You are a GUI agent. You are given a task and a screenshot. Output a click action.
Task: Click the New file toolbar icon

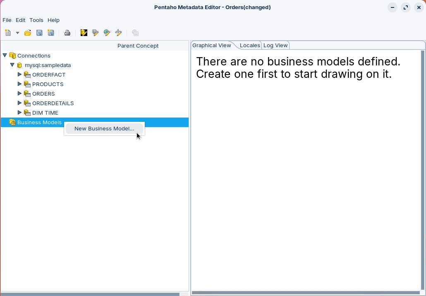click(8, 33)
